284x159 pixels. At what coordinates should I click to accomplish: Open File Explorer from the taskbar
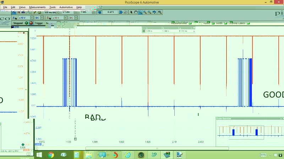tap(89, 155)
